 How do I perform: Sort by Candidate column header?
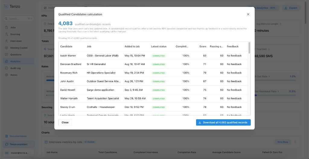(66, 46)
